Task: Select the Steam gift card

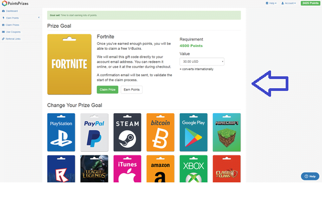Action: pos(127,133)
